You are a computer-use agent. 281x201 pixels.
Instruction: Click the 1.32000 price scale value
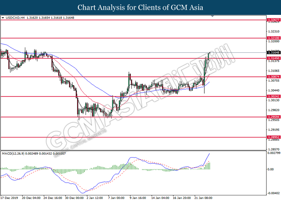tap(274, 41)
